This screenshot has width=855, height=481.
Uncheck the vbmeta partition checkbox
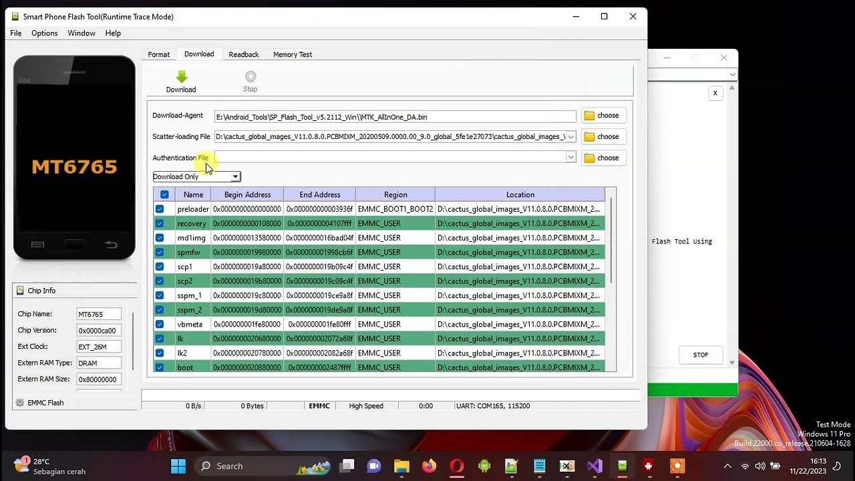point(160,324)
